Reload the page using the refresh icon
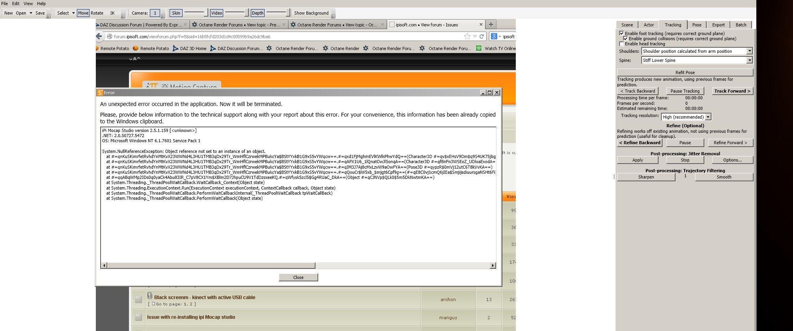The width and height of the screenshot is (793, 331). 481,36
